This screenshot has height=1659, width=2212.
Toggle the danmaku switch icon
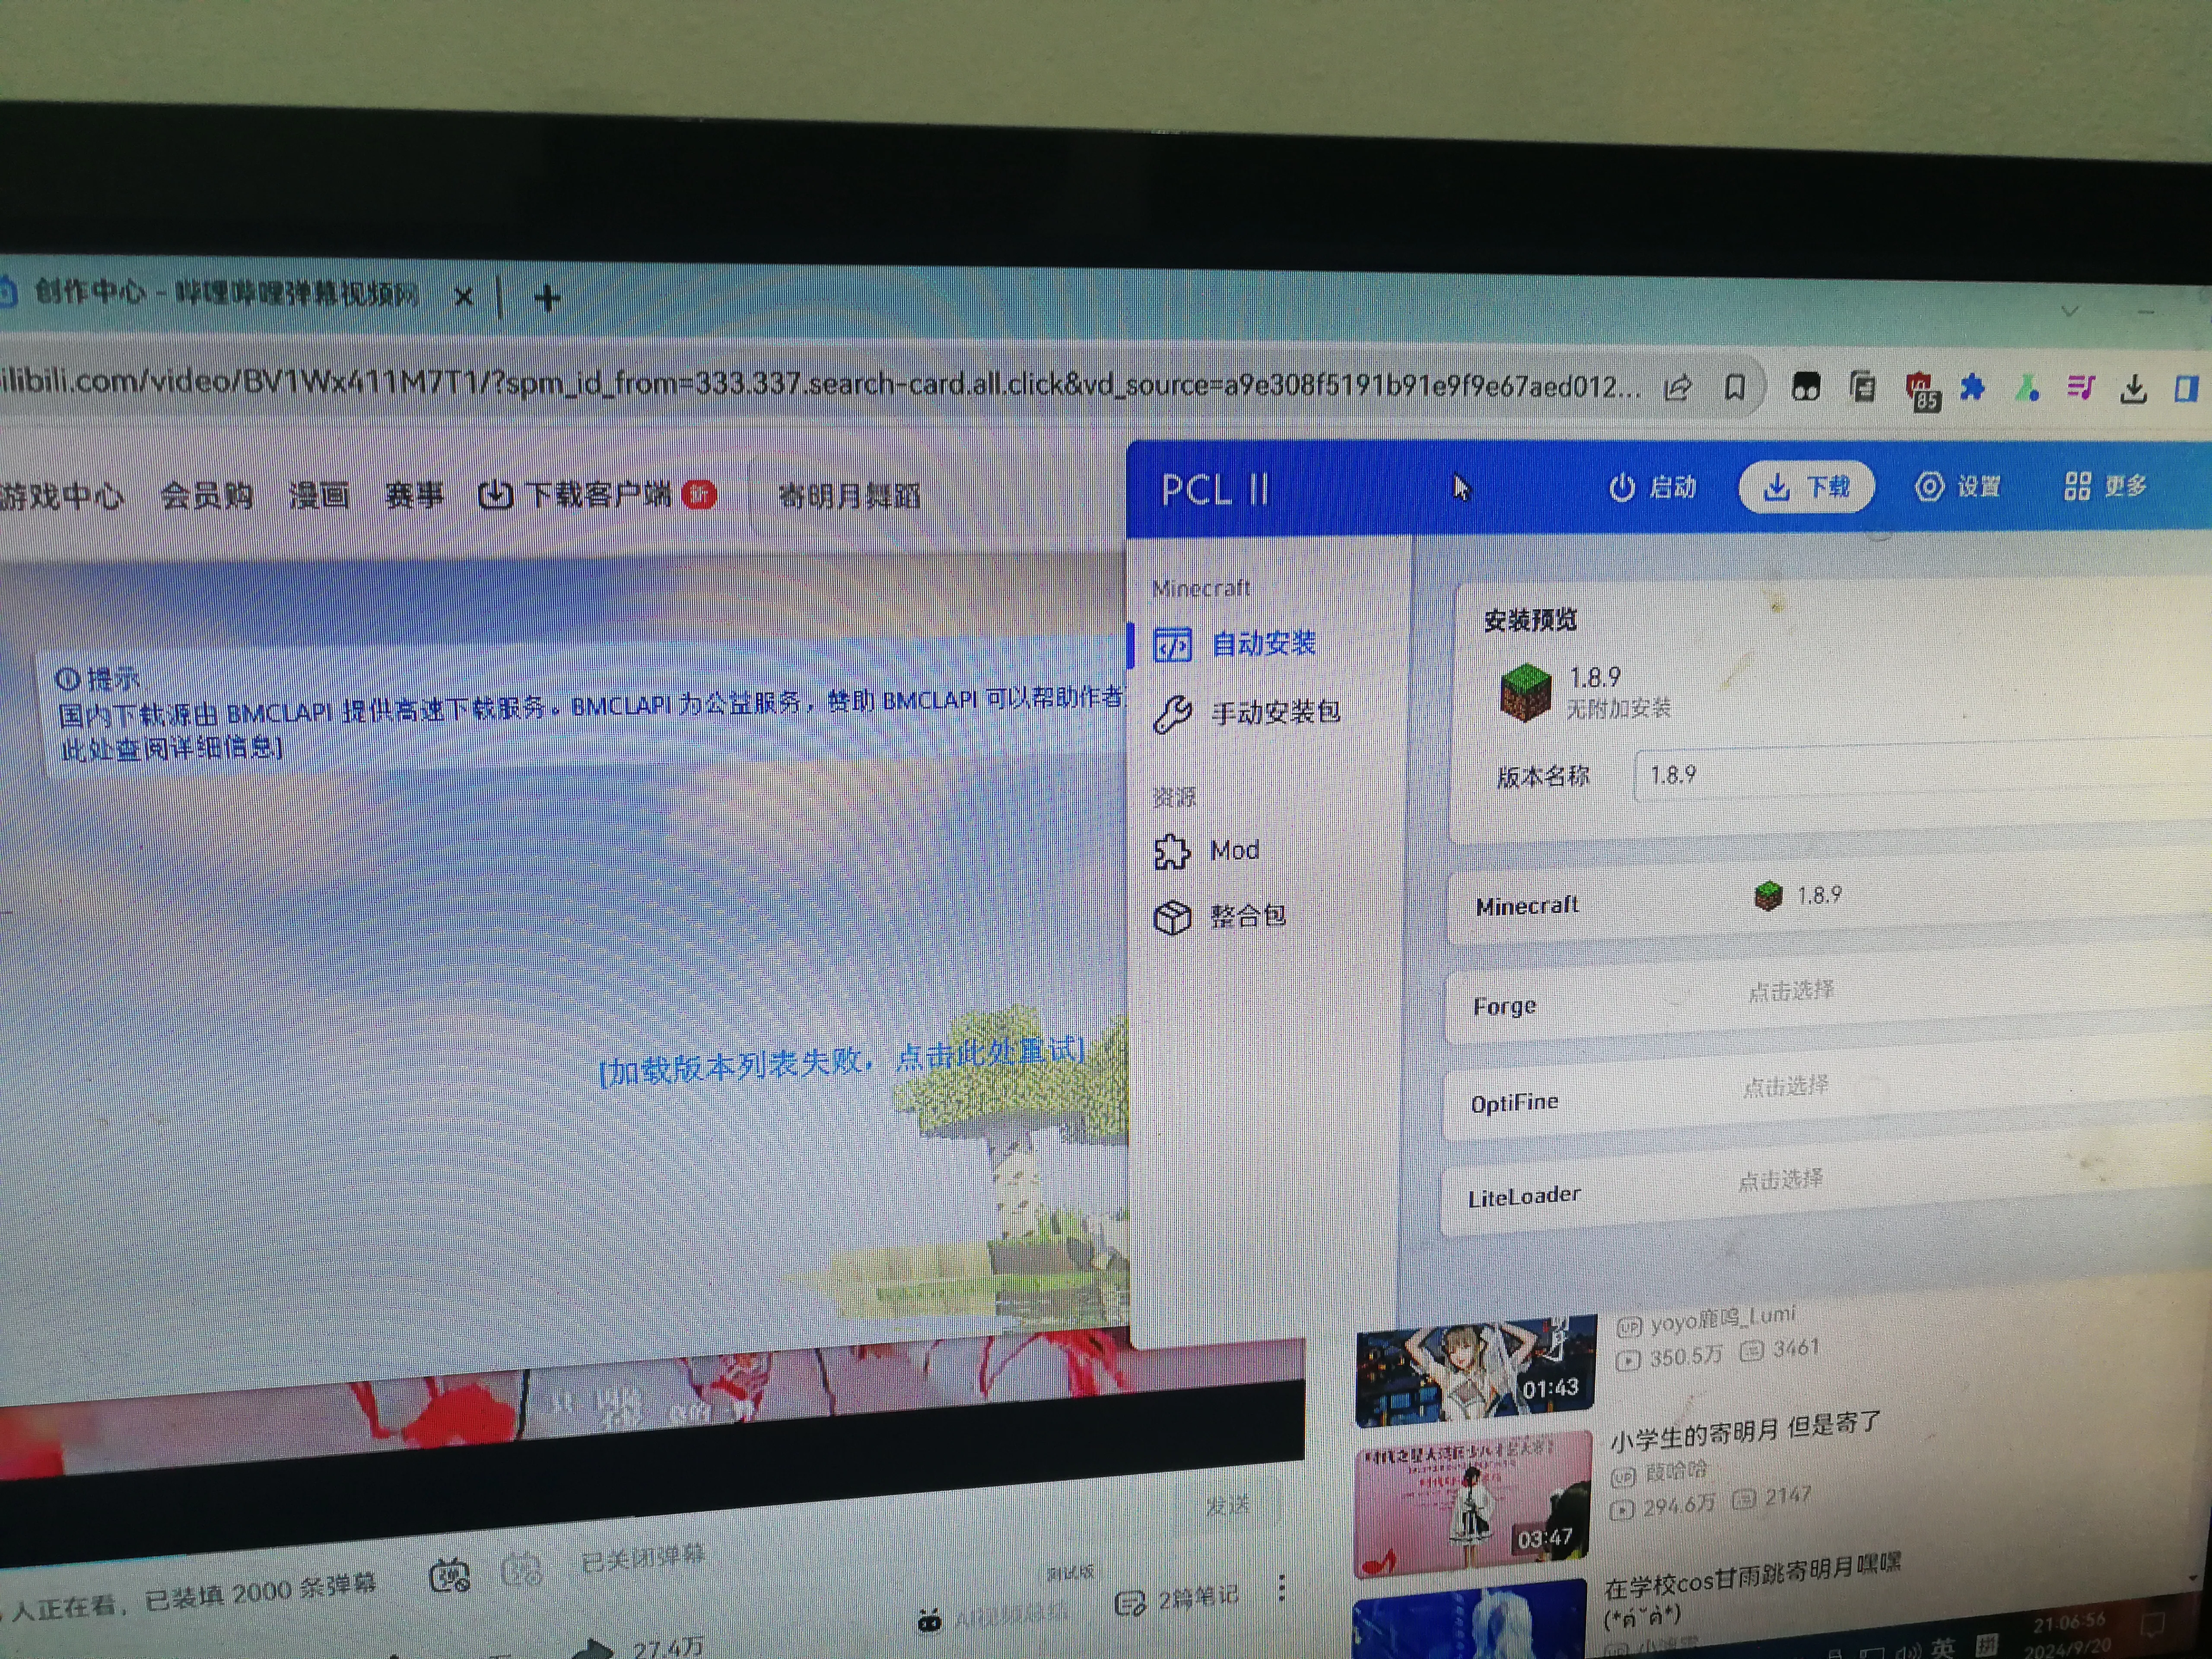point(449,1576)
